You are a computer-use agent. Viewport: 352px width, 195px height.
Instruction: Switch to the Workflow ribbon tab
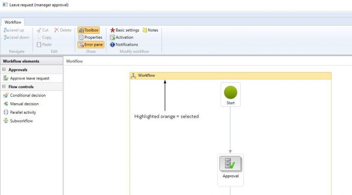click(x=13, y=22)
